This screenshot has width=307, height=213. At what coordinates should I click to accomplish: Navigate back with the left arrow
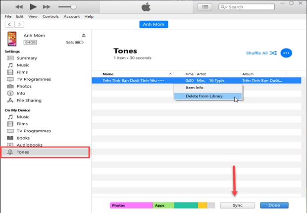click(9, 24)
